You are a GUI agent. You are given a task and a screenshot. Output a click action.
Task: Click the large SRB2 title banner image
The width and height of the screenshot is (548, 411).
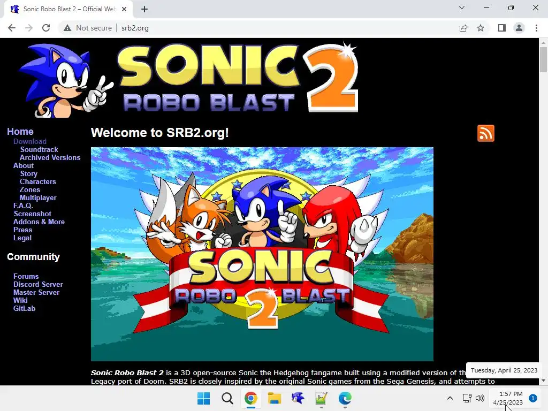coord(262,254)
